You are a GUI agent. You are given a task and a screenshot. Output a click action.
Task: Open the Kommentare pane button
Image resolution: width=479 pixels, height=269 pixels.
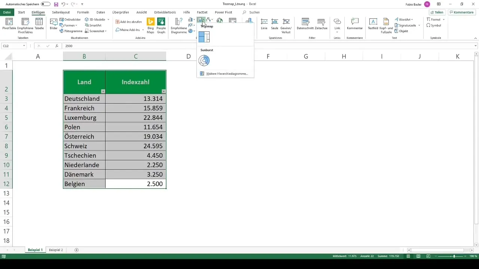click(x=462, y=12)
